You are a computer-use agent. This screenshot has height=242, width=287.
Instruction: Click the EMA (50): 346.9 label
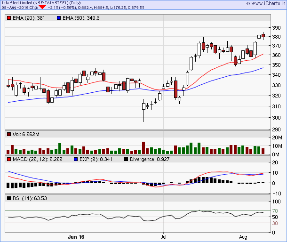pyautogui.click(x=81, y=18)
